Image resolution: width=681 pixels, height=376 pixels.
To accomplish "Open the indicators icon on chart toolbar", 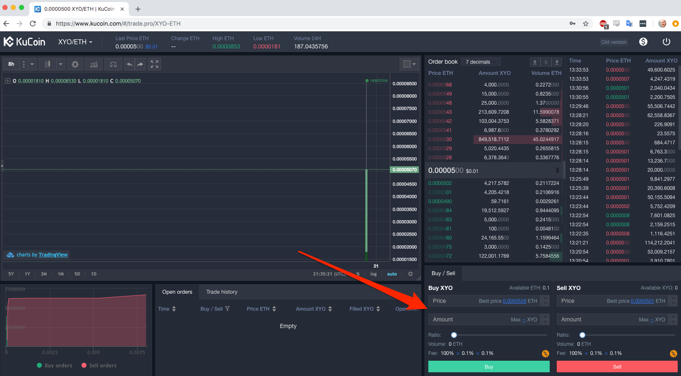I will 94,64.
